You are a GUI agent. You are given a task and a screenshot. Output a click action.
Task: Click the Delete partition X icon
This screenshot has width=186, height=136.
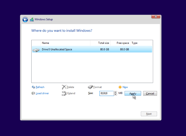point(64,87)
